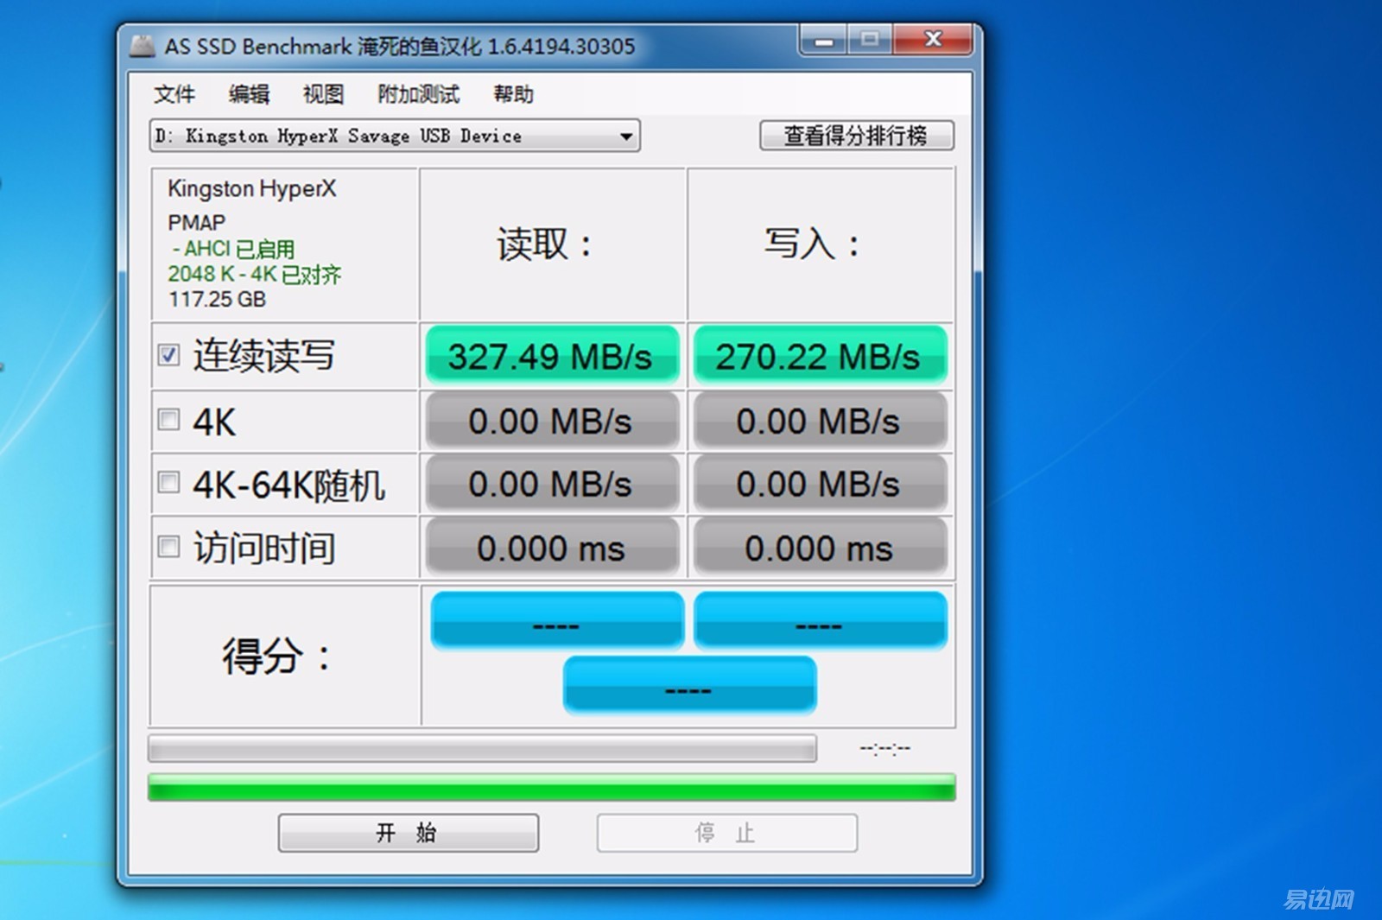This screenshot has width=1382, height=920.
Task: Select the 327.49 MB/s read result
Action: click(x=552, y=356)
